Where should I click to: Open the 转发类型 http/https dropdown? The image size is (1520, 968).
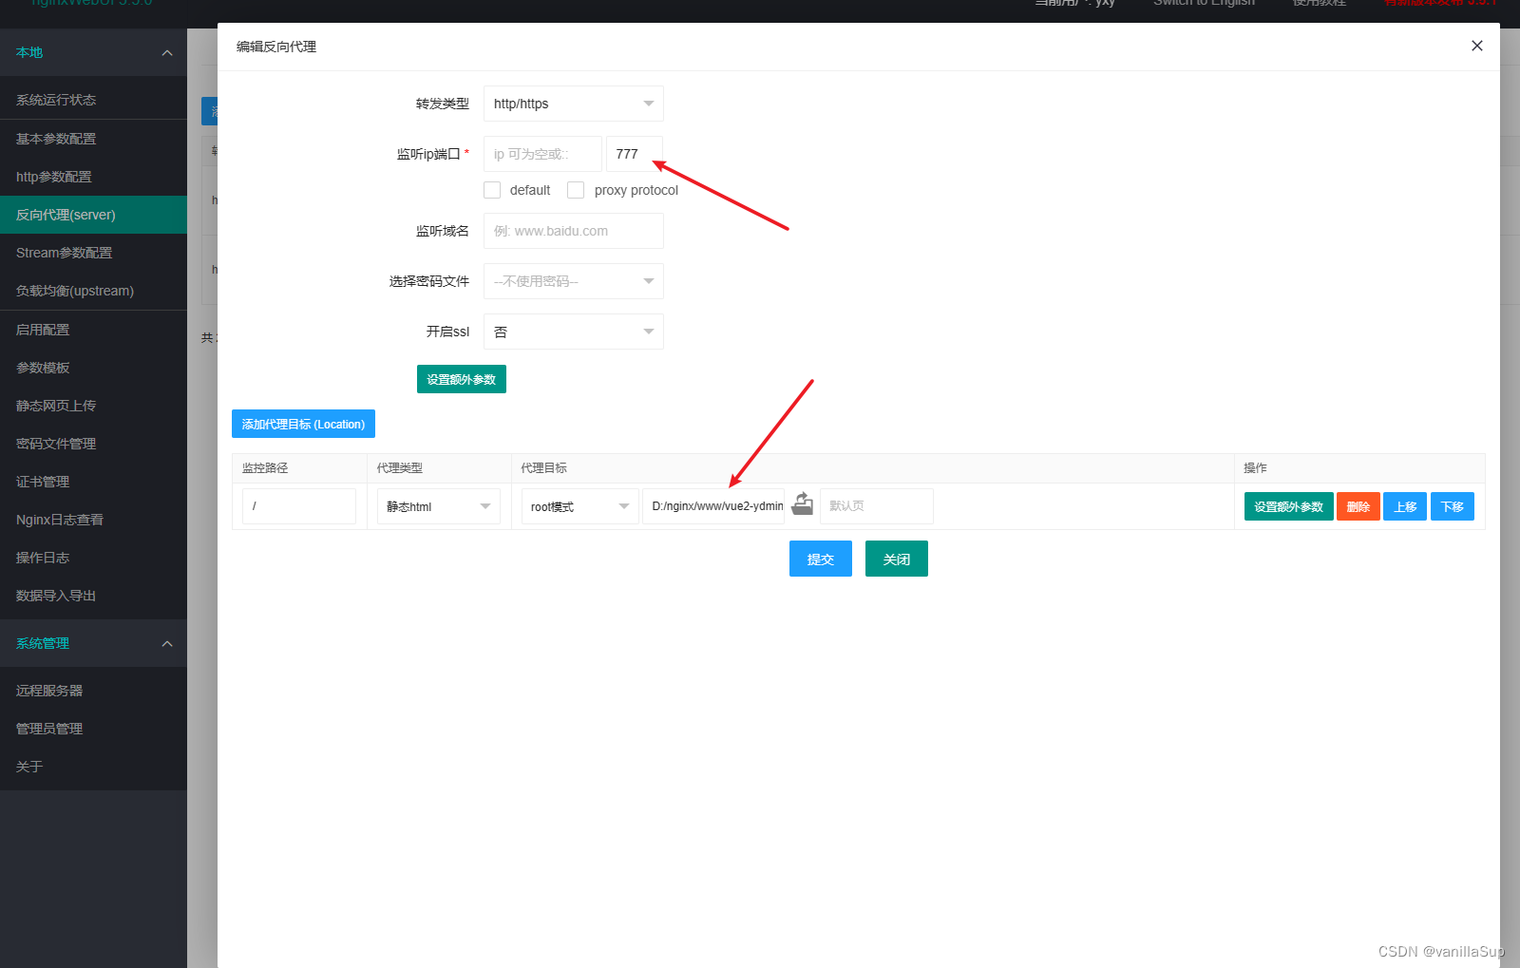coord(573,104)
